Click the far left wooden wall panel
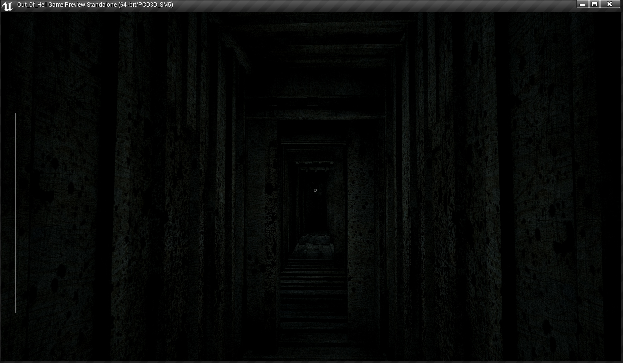The height and width of the screenshot is (363, 623). pyautogui.click(x=58, y=194)
